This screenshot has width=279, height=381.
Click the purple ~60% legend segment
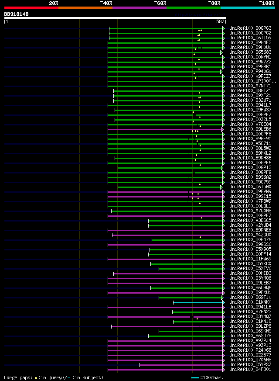click(x=139, y=8)
